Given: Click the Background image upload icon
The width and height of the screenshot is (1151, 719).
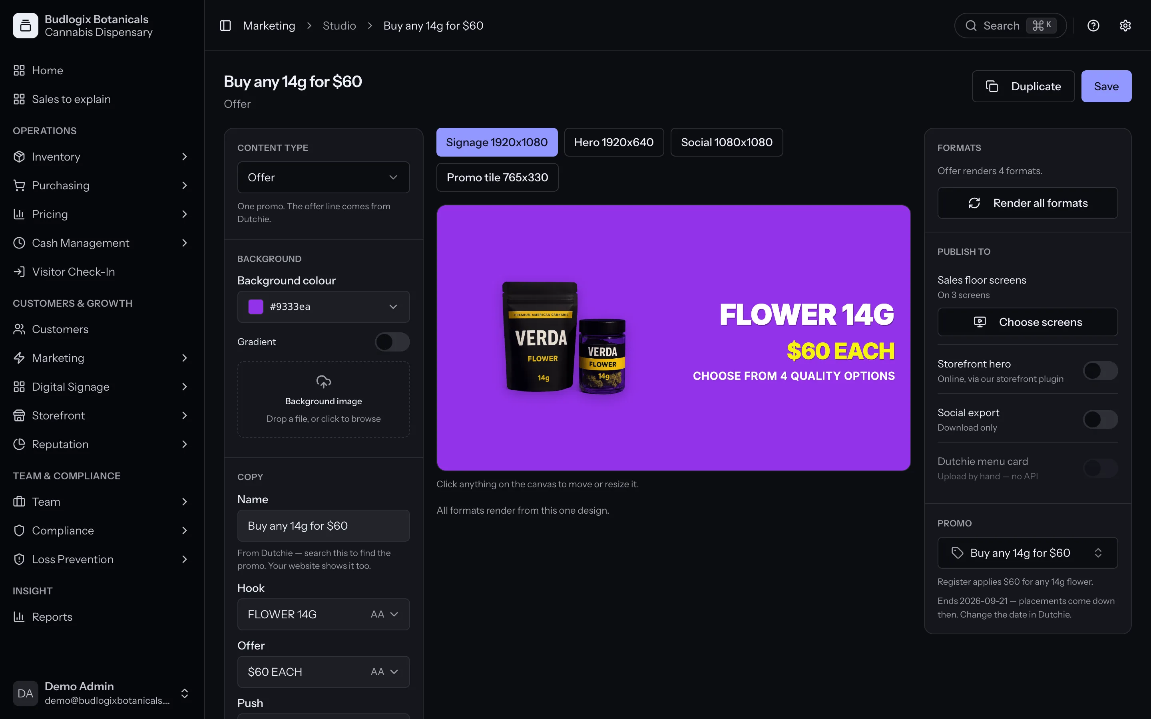Looking at the screenshot, I should (323, 381).
